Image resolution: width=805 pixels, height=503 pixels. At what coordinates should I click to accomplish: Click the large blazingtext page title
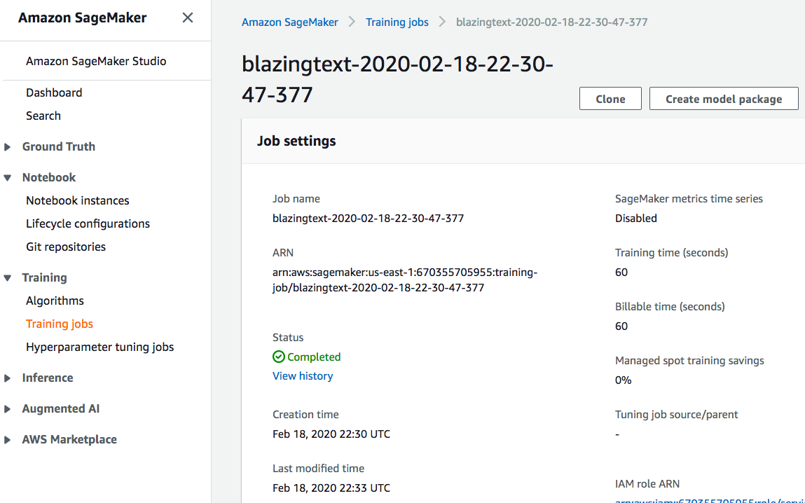397,80
